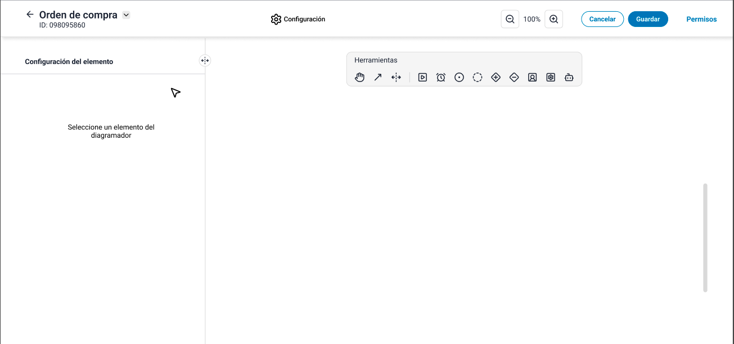Add a robot automation task
734x344 pixels.
point(569,78)
